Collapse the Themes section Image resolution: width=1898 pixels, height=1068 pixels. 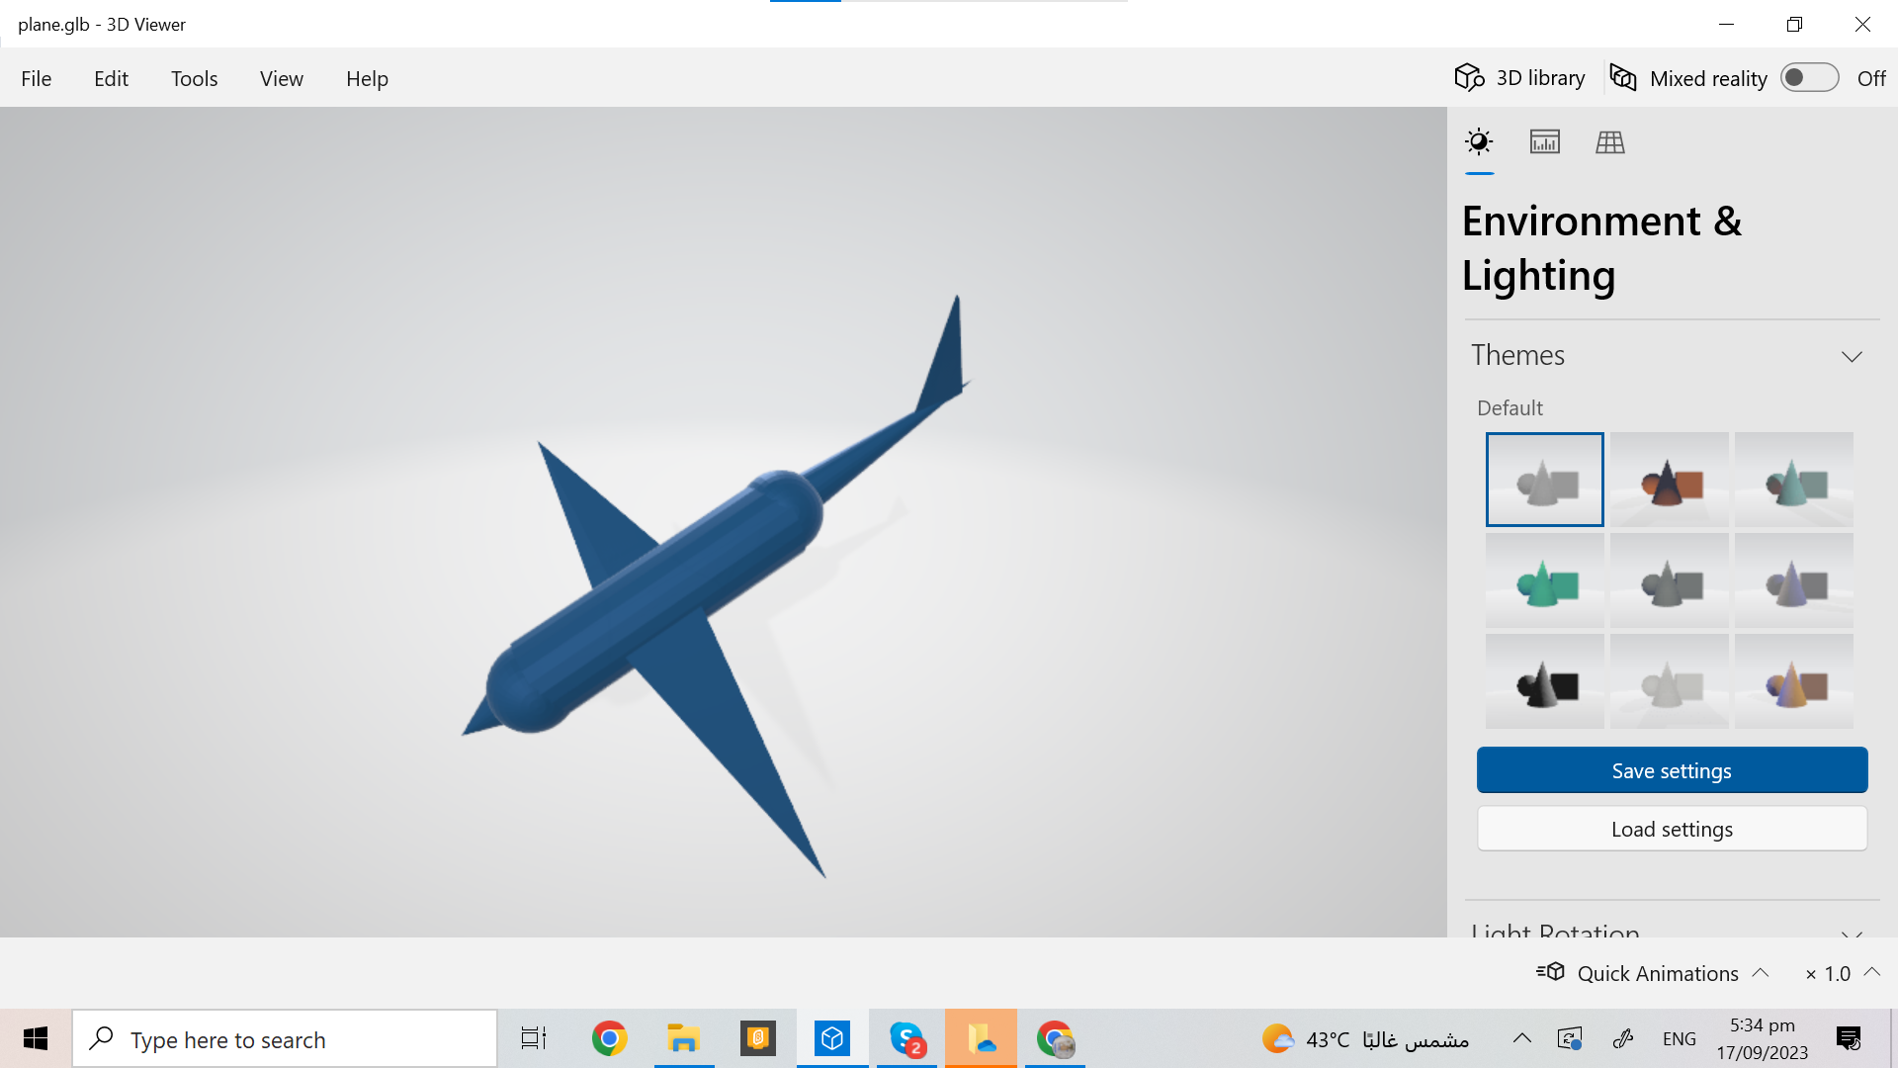1853,356
